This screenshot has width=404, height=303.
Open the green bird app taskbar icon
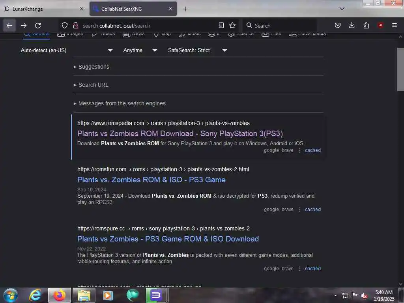133,295
